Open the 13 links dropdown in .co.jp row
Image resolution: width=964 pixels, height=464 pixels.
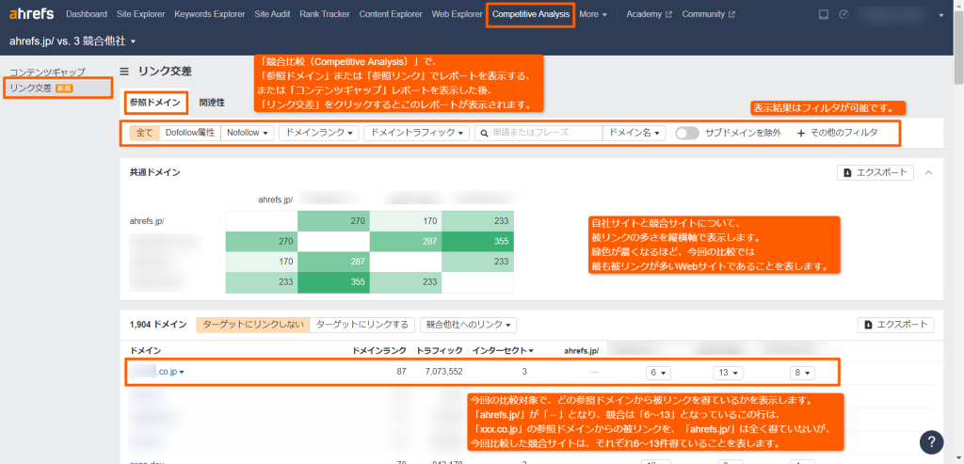(x=729, y=373)
